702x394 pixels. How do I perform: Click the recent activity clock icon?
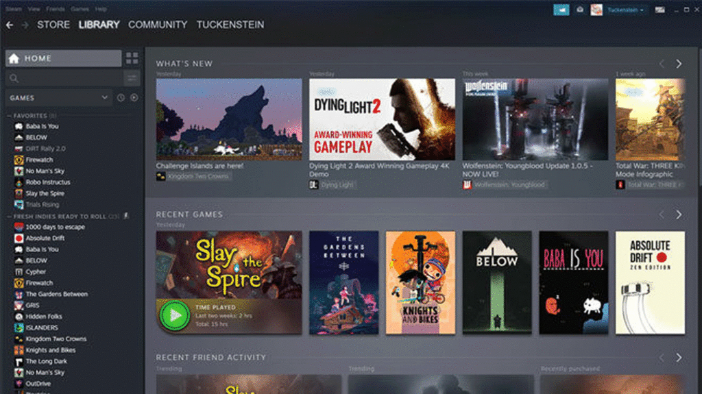(x=121, y=98)
